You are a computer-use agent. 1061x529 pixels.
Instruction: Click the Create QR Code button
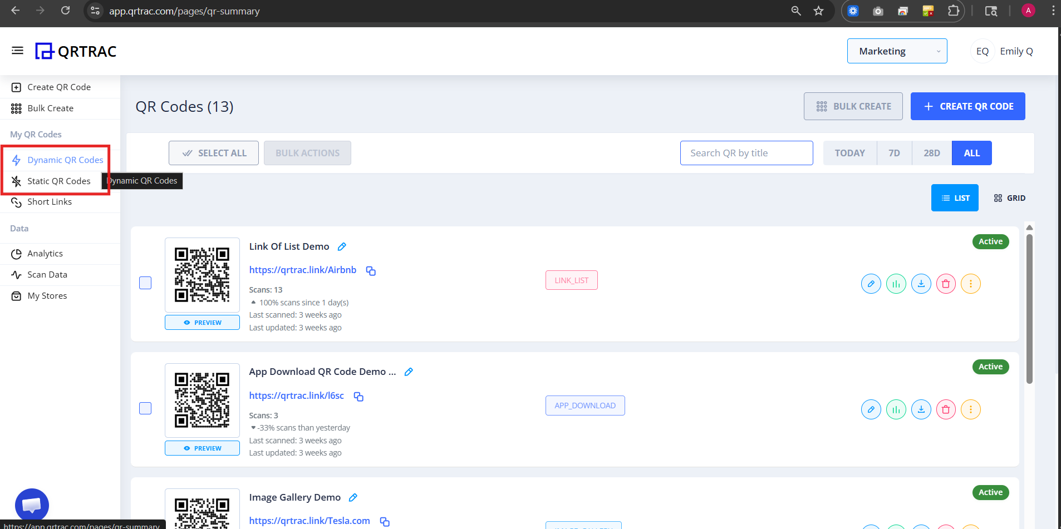pos(967,106)
